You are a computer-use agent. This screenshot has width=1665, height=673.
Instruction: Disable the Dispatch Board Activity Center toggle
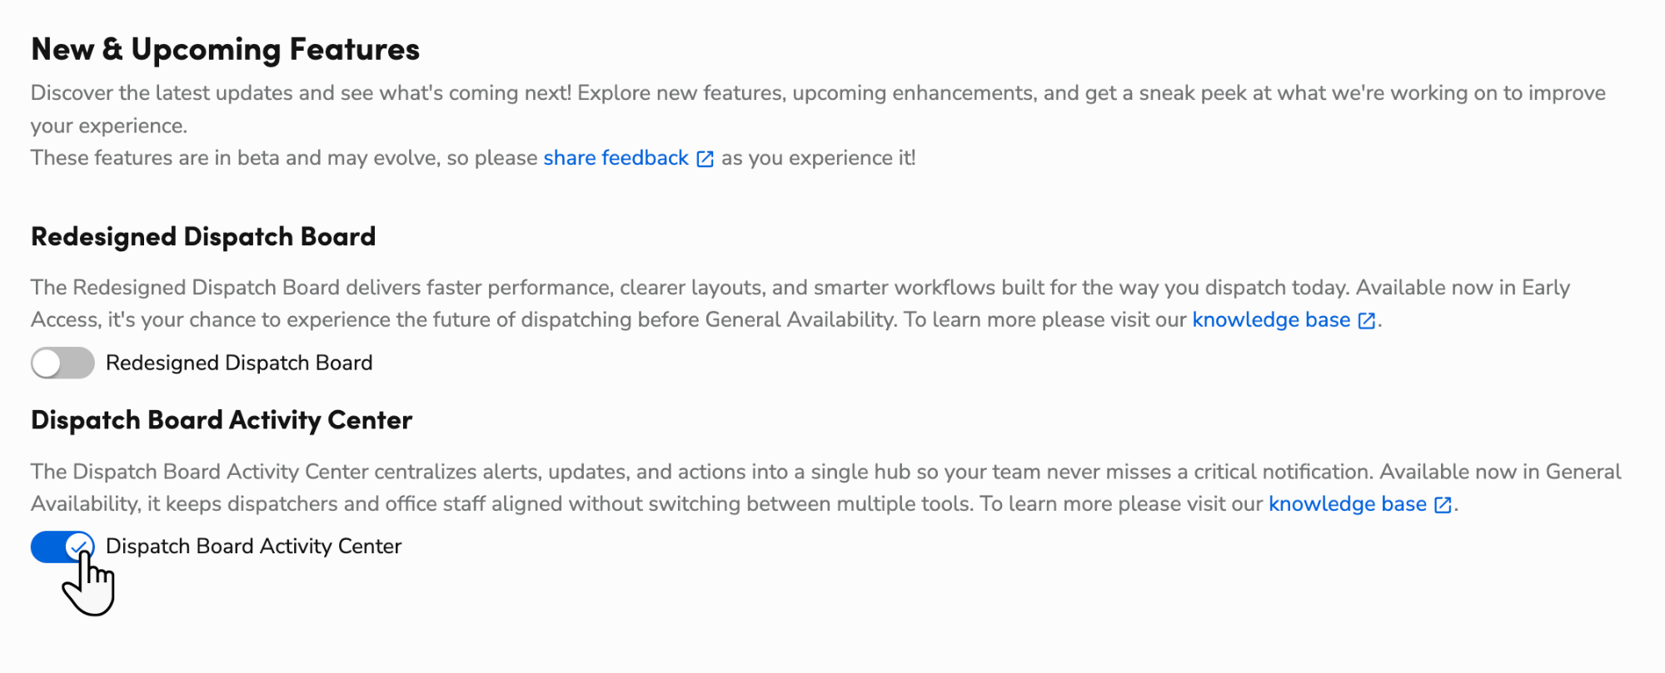pyautogui.click(x=62, y=547)
